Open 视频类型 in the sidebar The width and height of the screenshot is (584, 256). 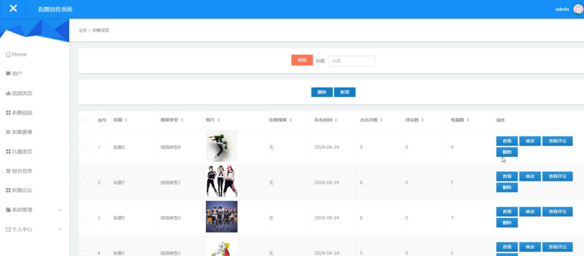[x=19, y=93]
